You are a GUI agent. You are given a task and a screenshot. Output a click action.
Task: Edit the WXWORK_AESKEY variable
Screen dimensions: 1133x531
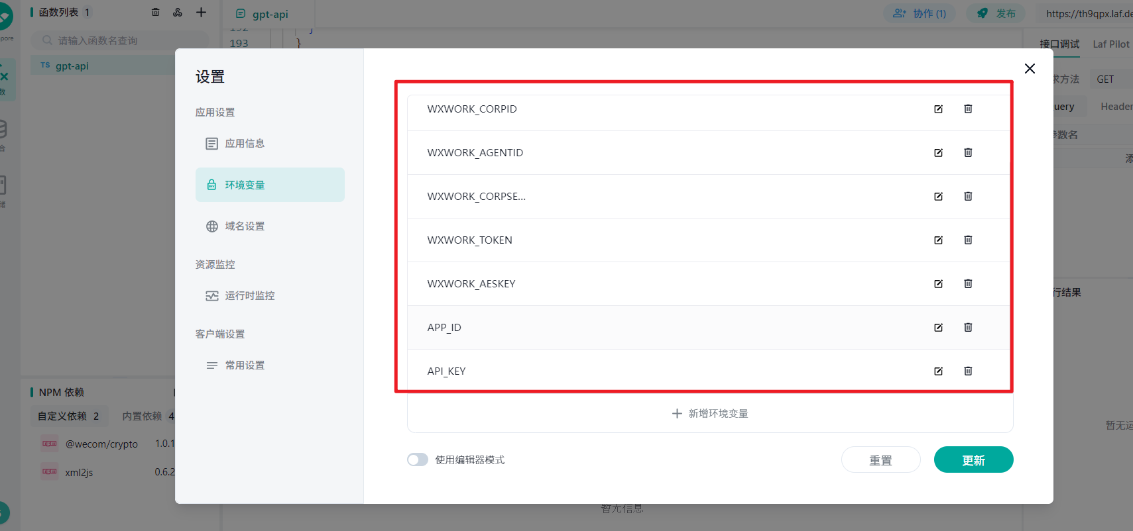coord(938,284)
